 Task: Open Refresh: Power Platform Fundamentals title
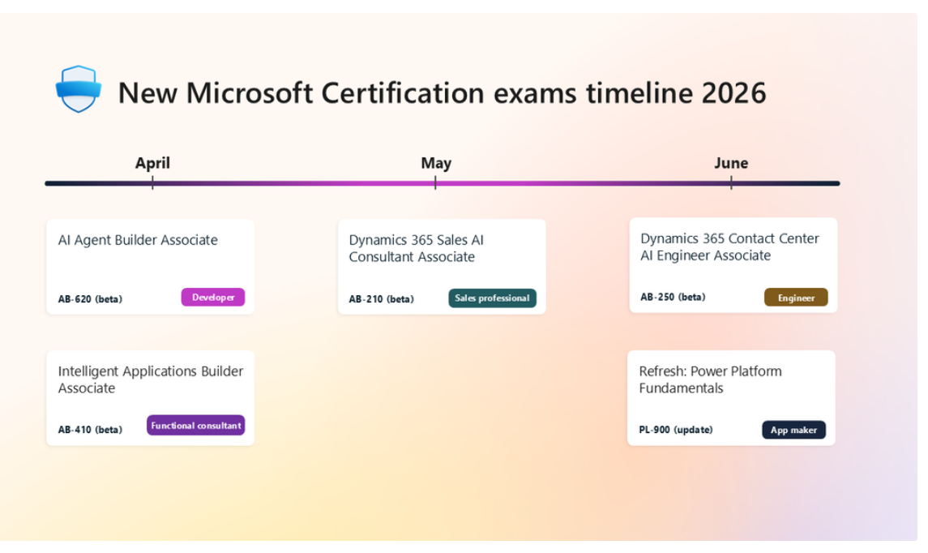click(x=710, y=379)
